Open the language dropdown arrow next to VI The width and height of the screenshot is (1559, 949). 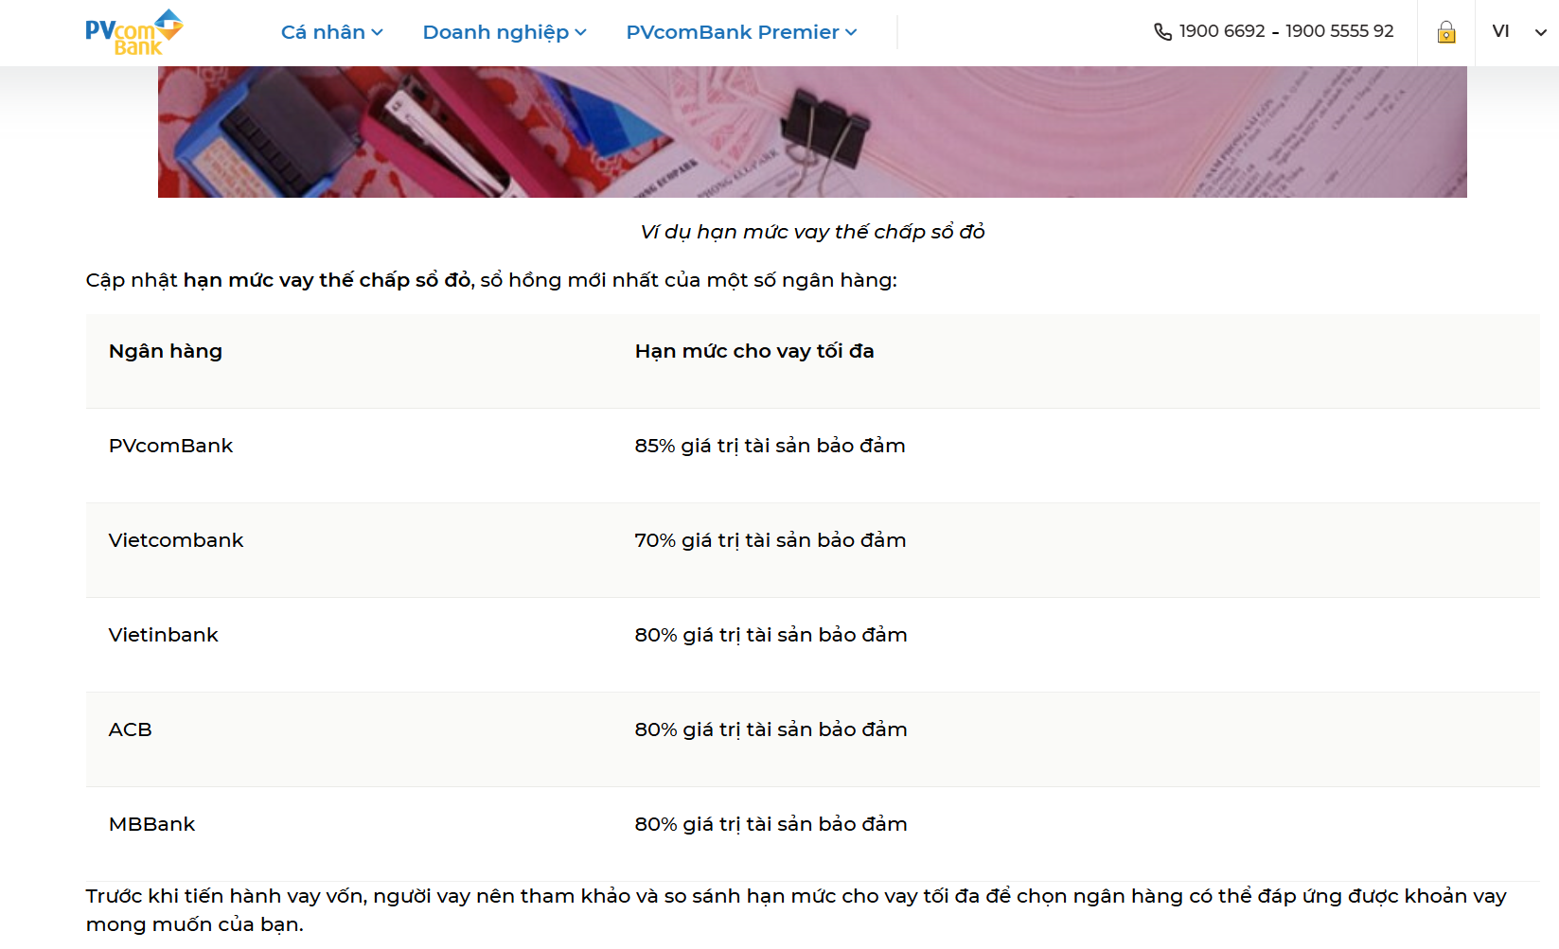(x=1540, y=32)
